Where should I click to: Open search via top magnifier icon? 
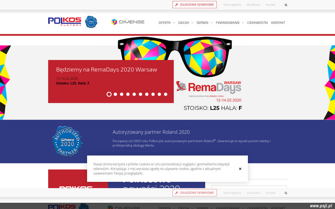tap(286, 5)
